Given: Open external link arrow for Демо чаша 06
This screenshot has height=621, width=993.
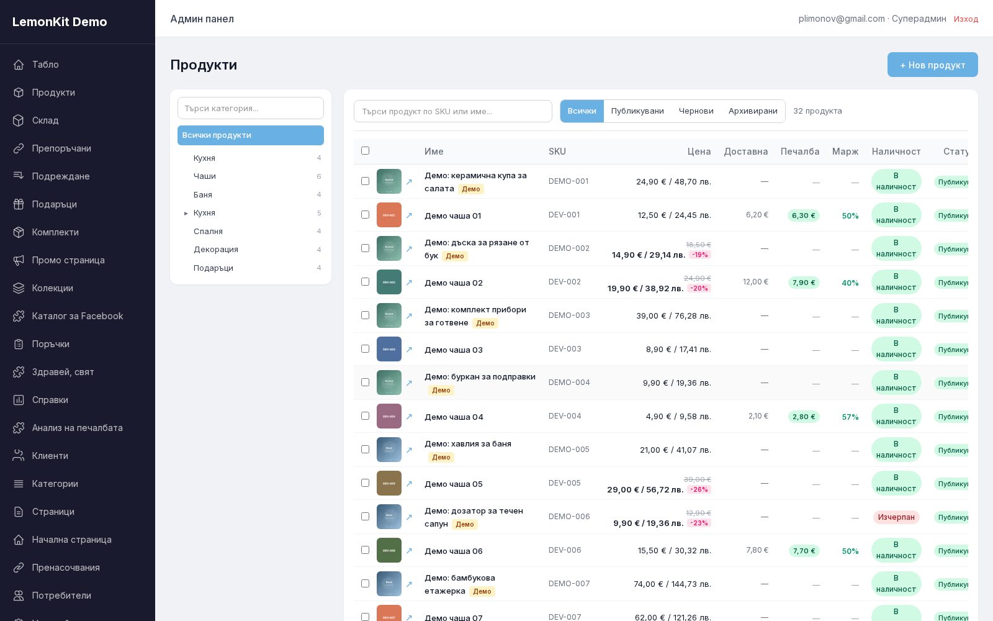Looking at the screenshot, I should 409,551.
